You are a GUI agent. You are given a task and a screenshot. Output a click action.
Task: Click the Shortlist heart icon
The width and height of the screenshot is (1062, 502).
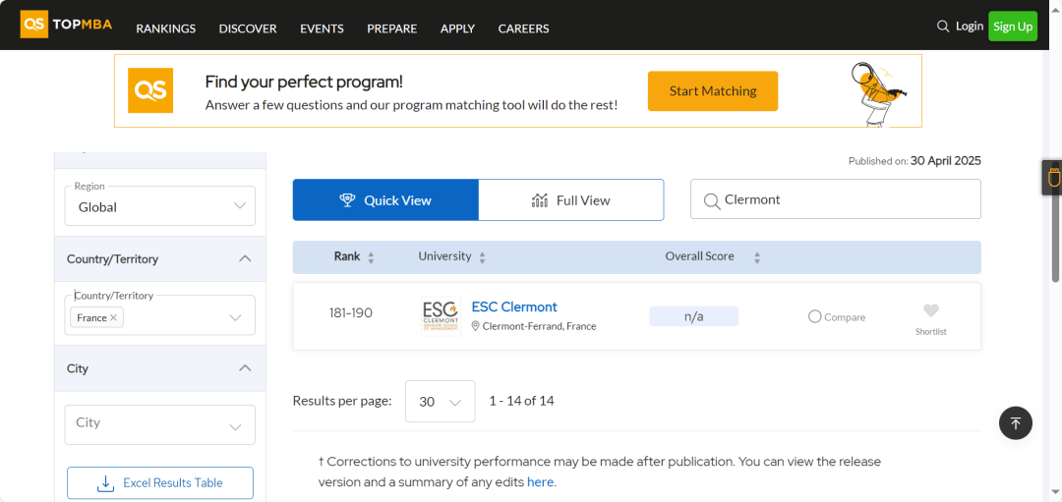tap(930, 310)
